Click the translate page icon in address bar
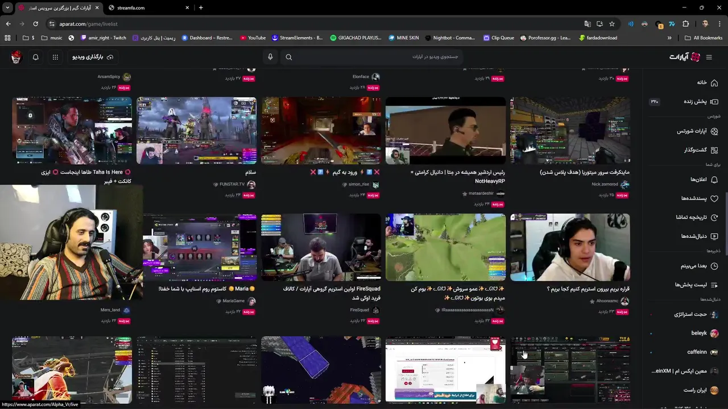 588,24
